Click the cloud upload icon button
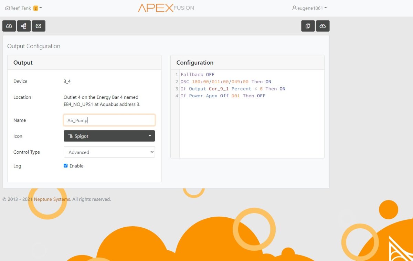 point(323,26)
